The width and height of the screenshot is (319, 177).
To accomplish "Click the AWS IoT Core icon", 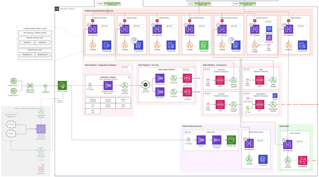I will click(62, 85).
